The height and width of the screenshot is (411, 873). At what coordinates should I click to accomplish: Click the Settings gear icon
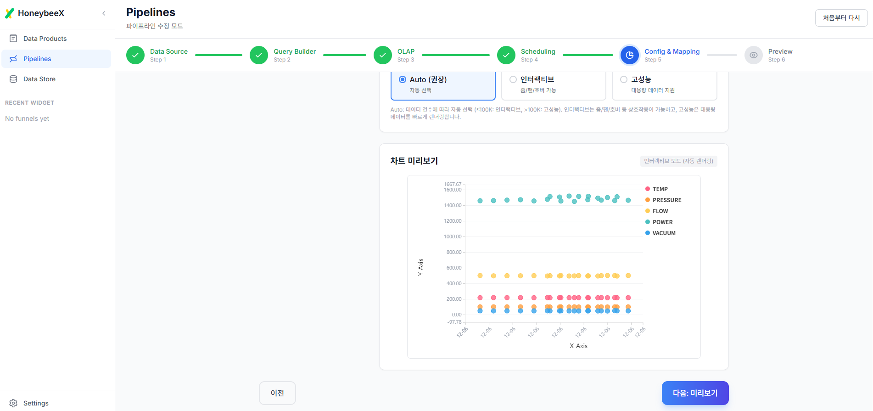click(13, 403)
